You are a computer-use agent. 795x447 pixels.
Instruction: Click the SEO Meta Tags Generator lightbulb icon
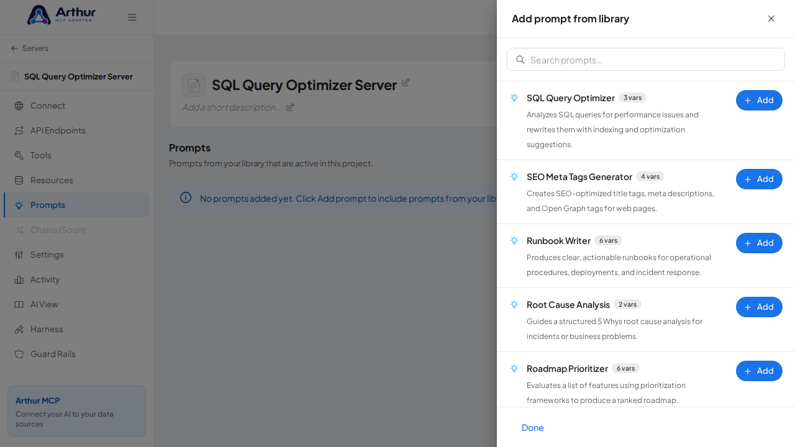tap(514, 176)
